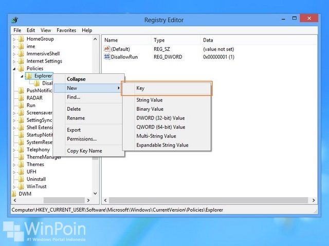This screenshot has width=329, height=246.
Task: Click the Telephony folder icon
Action: click(21, 150)
